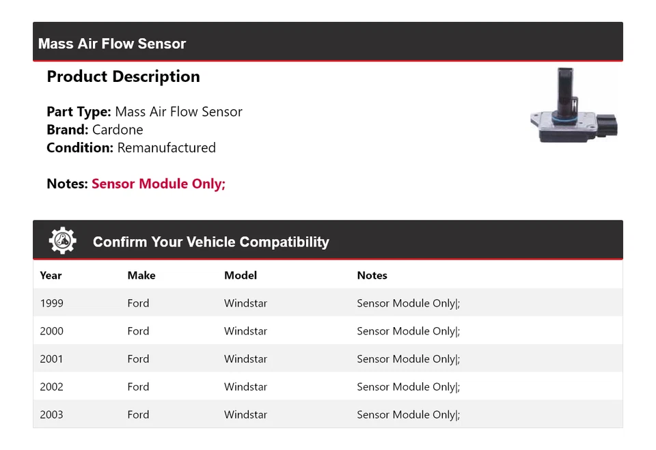Select the 1999 year cell
656x450 pixels.
click(51, 303)
